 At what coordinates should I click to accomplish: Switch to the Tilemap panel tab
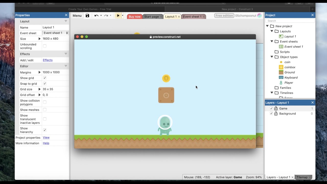[302, 177]
